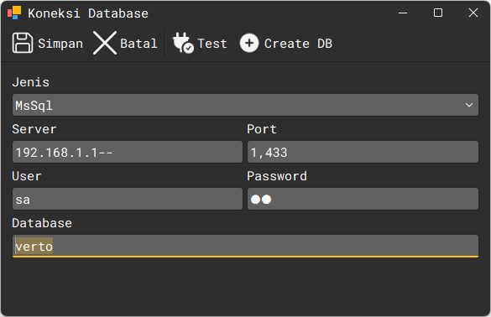
Task: Focus the User field containing sa
Action: coord(128,199)
